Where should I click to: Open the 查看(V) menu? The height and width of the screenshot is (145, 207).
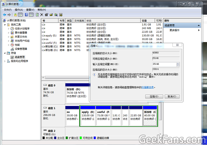pyautogui.click(x=30, y=10)
